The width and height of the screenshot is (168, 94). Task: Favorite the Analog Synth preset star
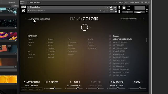click(x=110, y=42)
